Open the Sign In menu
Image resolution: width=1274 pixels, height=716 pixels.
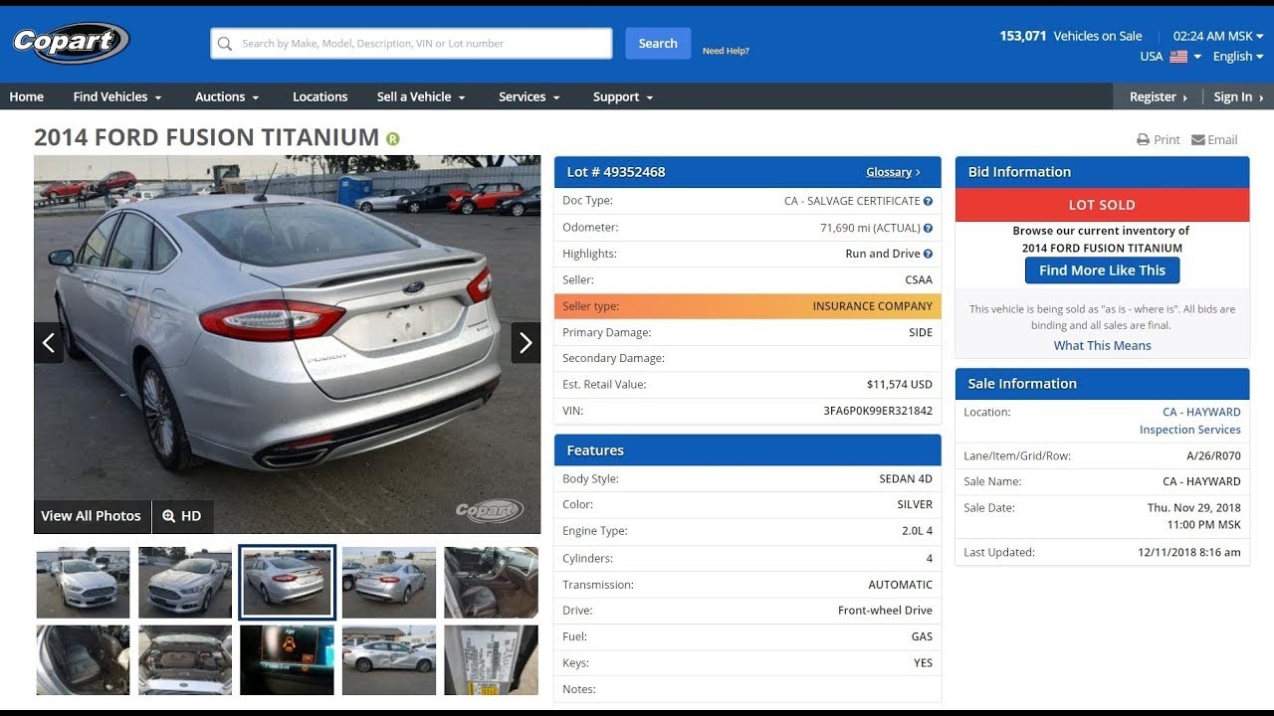coord(1238,96)
